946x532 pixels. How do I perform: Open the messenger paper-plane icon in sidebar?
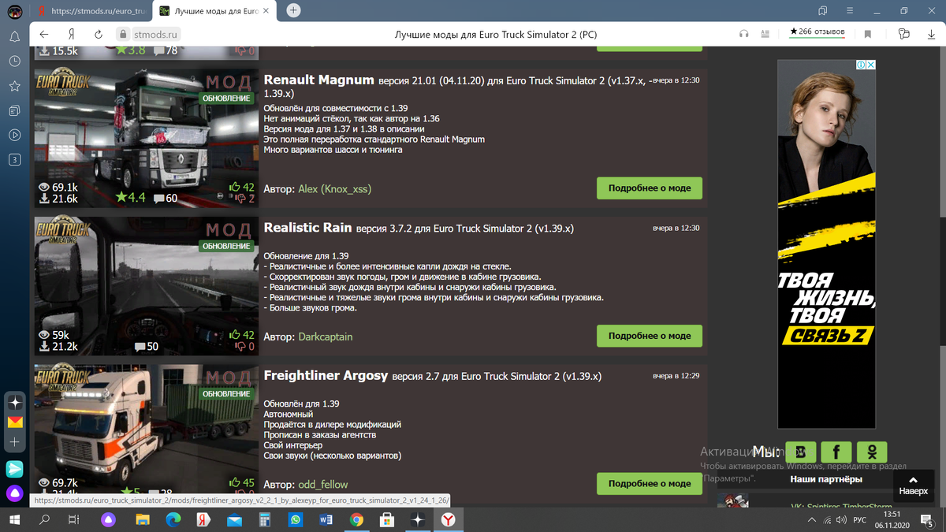point(15,469)
